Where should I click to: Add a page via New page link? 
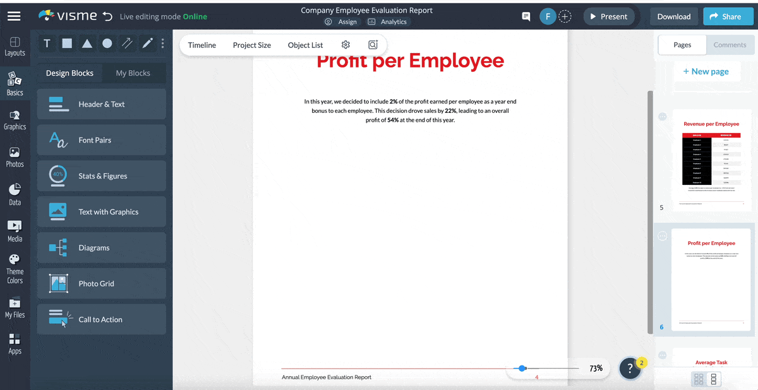point(706,71)
